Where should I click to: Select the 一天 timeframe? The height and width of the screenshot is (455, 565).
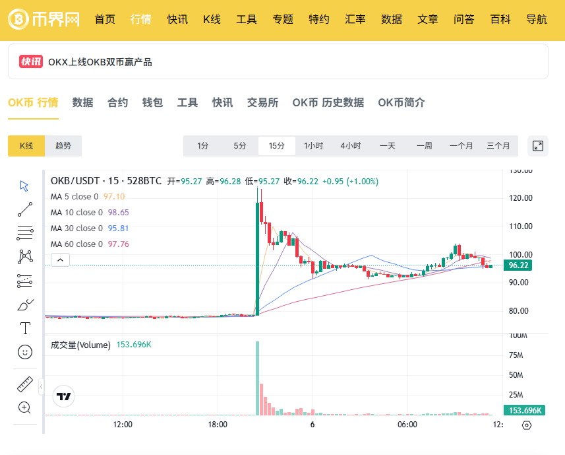pyautogui.click(x=388, y=146)
